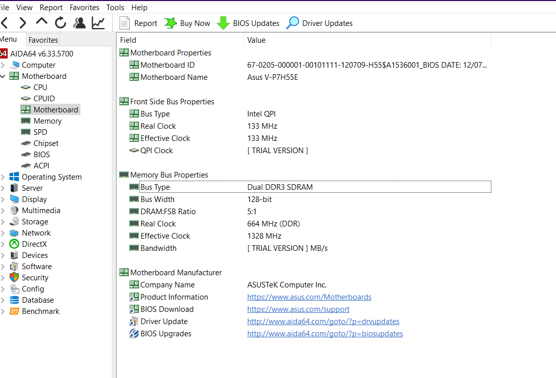Go back using the Back arrow

pyautogui.click(x=5, y=23)
